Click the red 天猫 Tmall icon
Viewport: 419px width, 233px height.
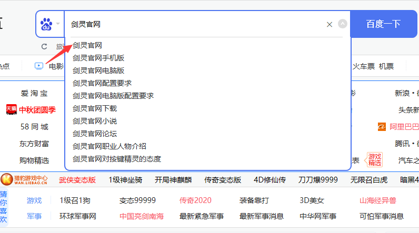11,109
